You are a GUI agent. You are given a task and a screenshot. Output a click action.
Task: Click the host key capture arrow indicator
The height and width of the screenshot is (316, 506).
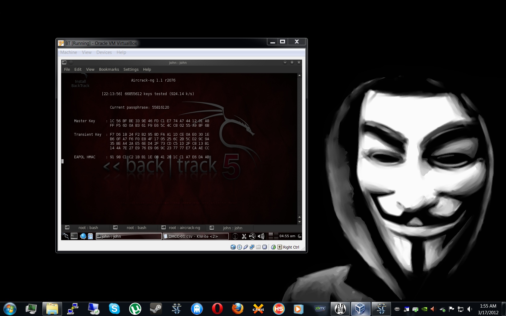(x=280, y=247)
